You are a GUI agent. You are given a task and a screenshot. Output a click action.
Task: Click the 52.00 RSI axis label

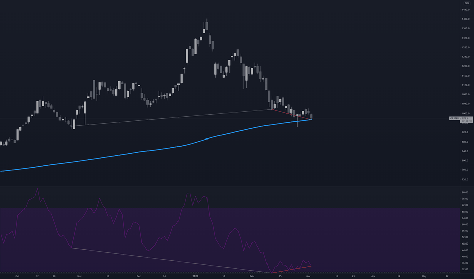(x=465, y=237)
